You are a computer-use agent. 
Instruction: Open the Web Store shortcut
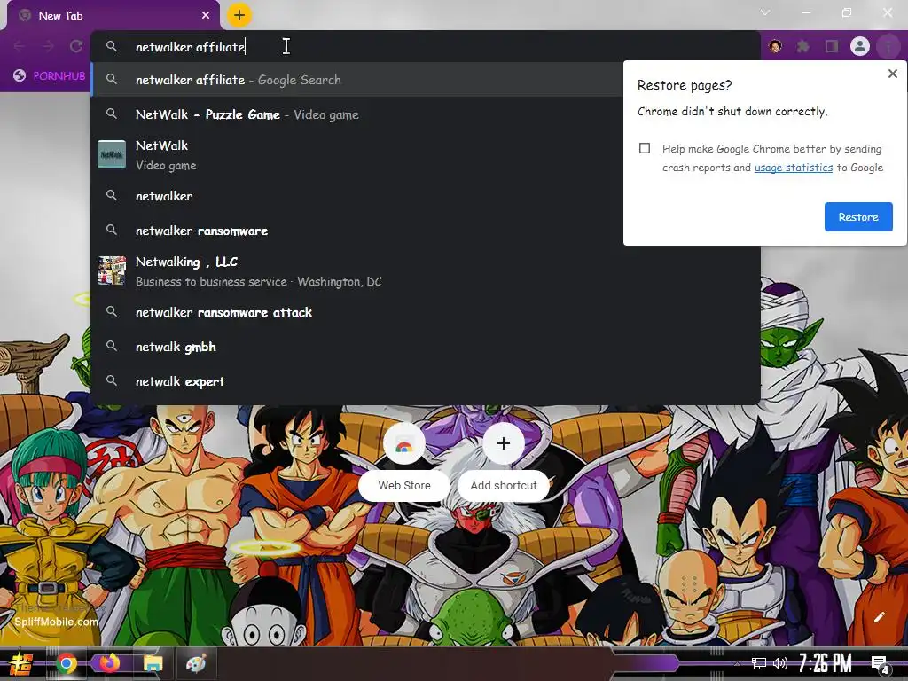(404, 461)
